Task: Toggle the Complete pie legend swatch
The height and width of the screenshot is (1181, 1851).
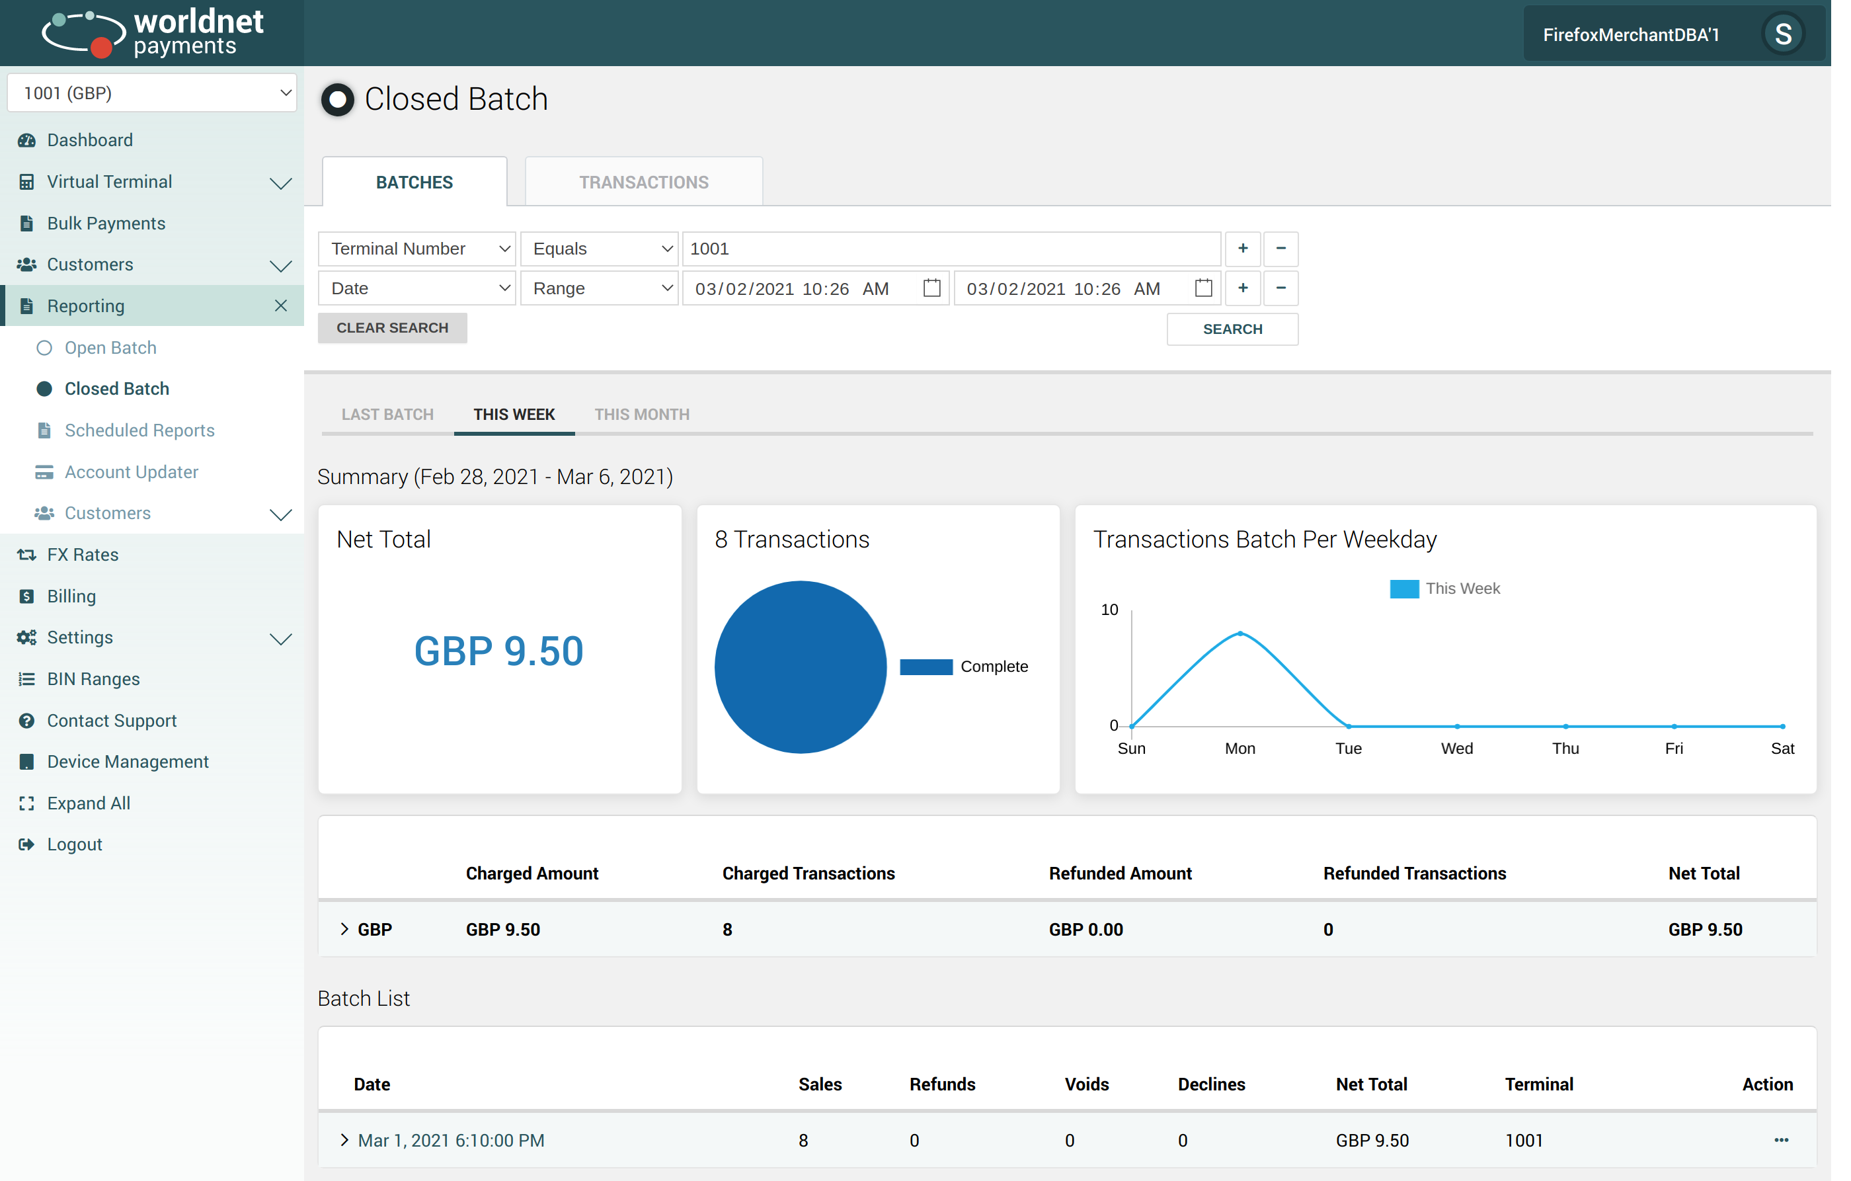Action: coord(925,667)
